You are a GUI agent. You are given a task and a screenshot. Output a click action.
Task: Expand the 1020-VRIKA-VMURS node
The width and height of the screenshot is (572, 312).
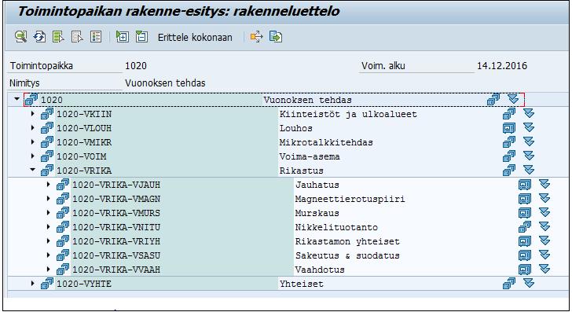[48, 213]
